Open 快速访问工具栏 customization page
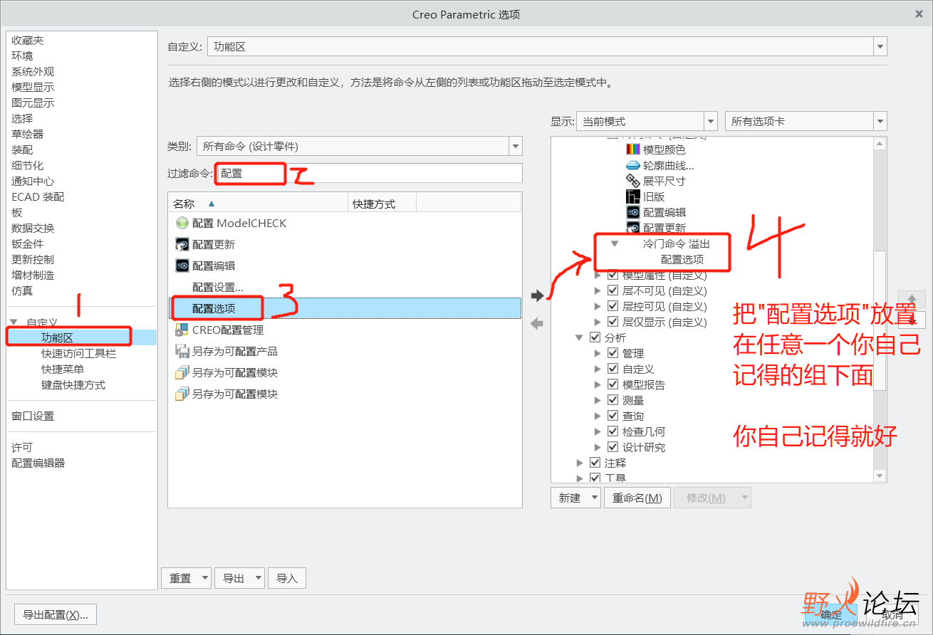Image resolution: width=933 pixels, height=635 pixels. click(x=78, y=353)
